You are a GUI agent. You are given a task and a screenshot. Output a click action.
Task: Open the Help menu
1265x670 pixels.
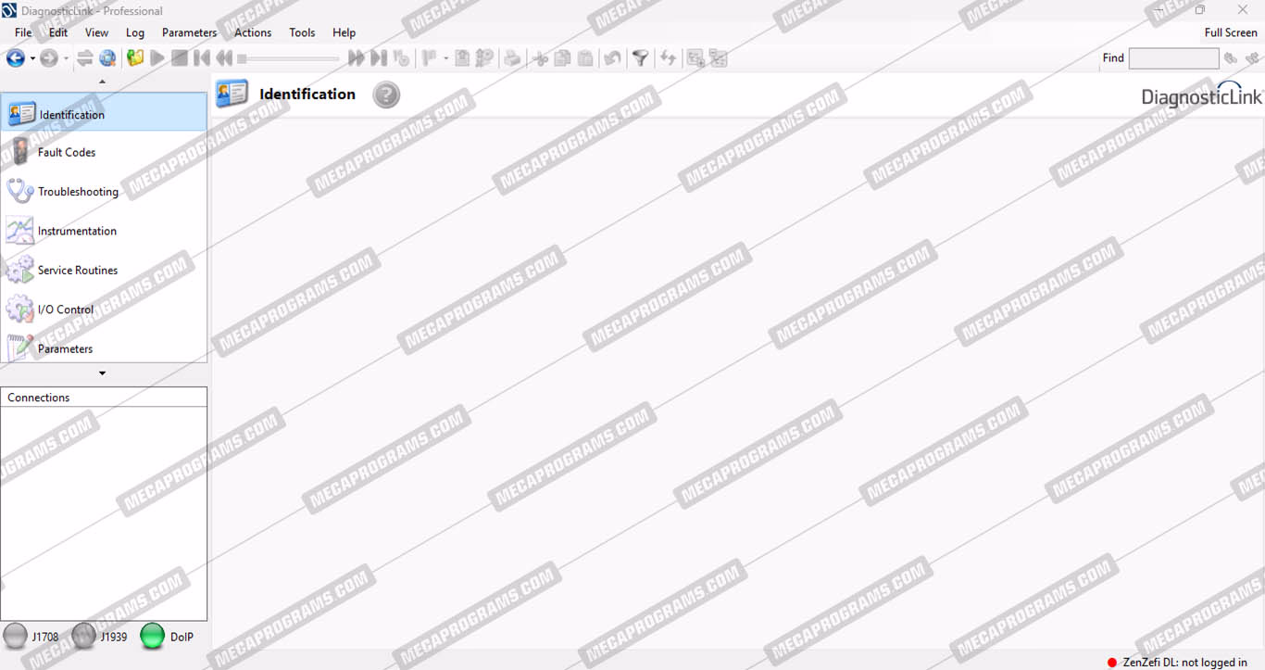(x=344, y=32)
